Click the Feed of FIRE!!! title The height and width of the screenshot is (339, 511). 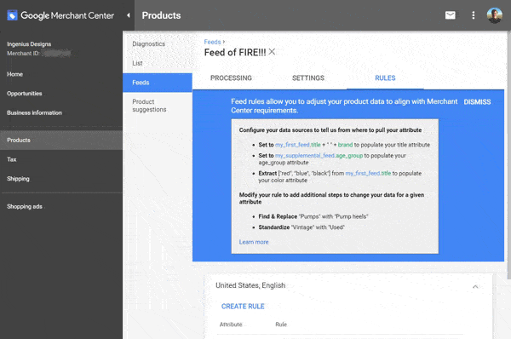(235, 53)
